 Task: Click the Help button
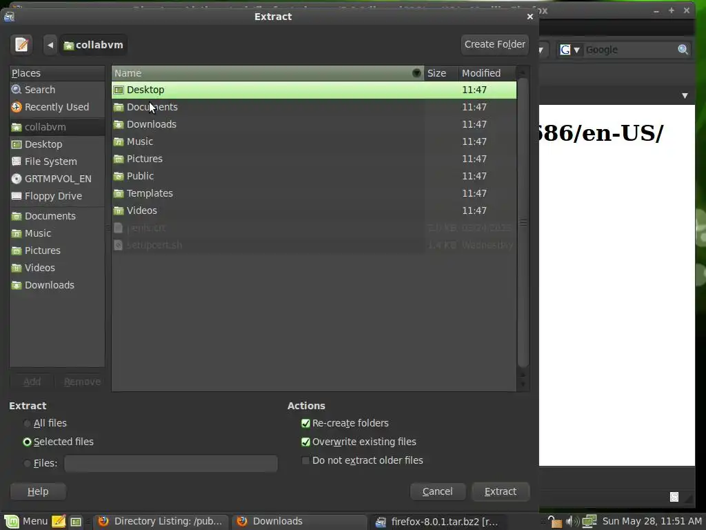point(38,491)
